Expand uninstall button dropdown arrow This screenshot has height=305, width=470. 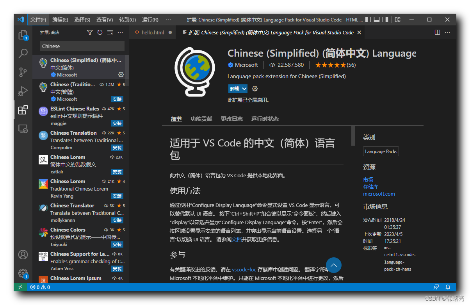click(244, 89)
